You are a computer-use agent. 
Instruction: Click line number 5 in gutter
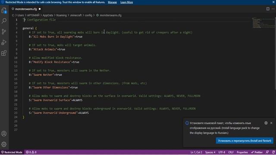(x=16, y=37)
